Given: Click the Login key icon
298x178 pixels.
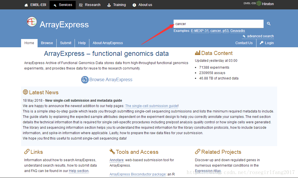Looking at the screenshot, I should [262, 43].
